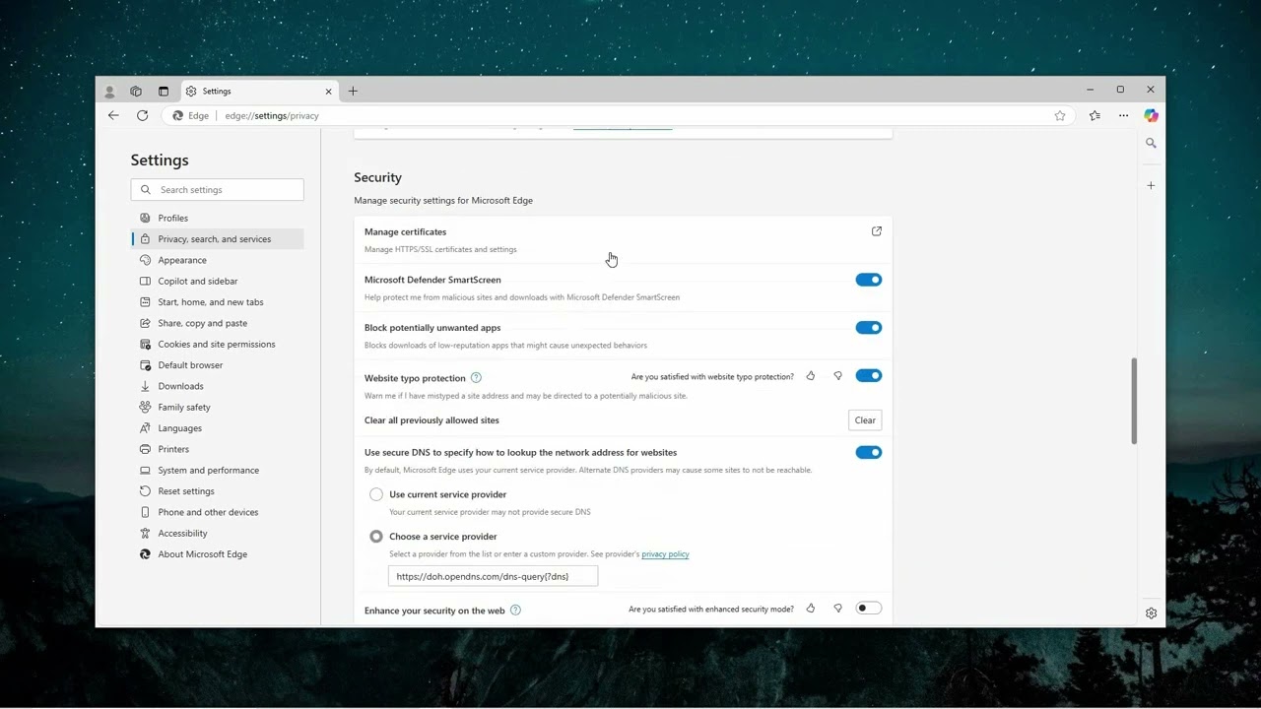Open Privacy, search, and services
Image resolution: width=1261 pixels, height=709 pixels.
coord(217,239)
